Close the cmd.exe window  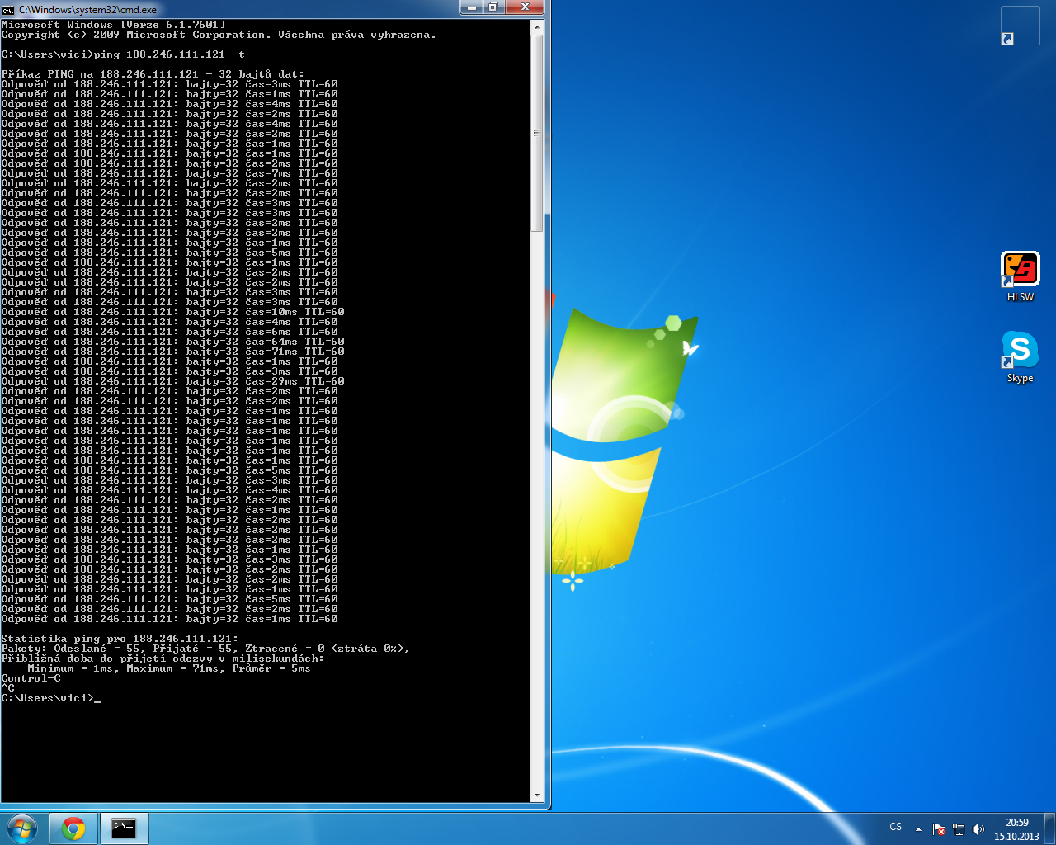pyautogui.click(x=525, y=7)
